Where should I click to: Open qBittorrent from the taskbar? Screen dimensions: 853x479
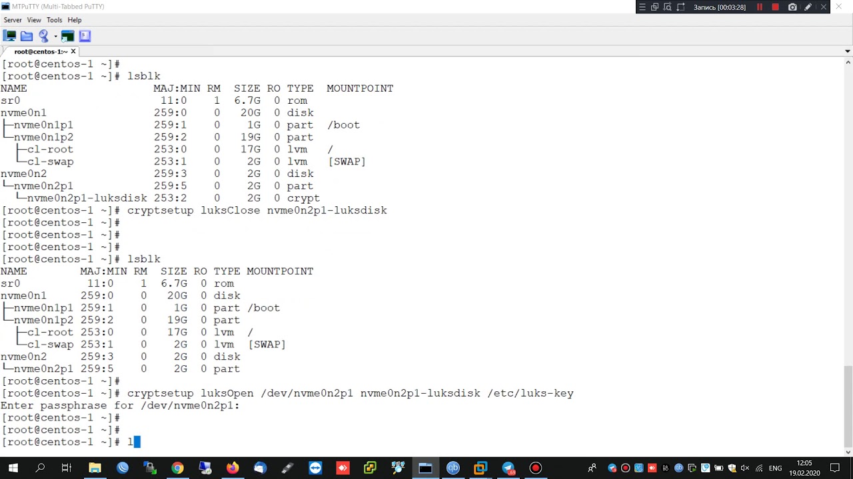[x=453, y=468]
